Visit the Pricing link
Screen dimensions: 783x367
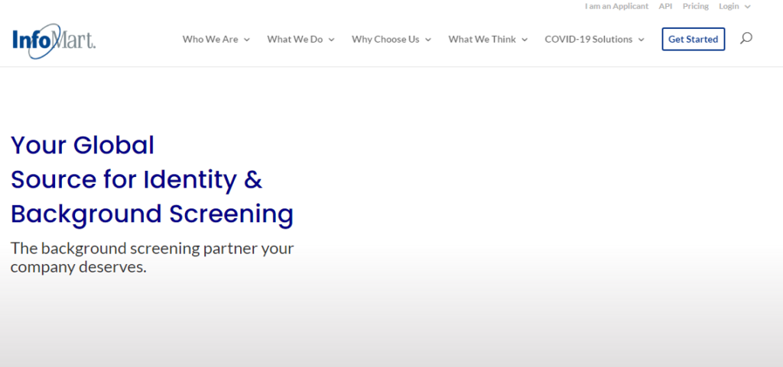pos(696,6)
